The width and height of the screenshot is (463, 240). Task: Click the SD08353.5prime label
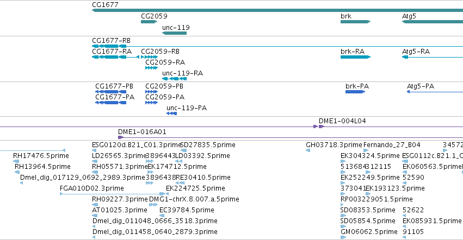point(368,210)
